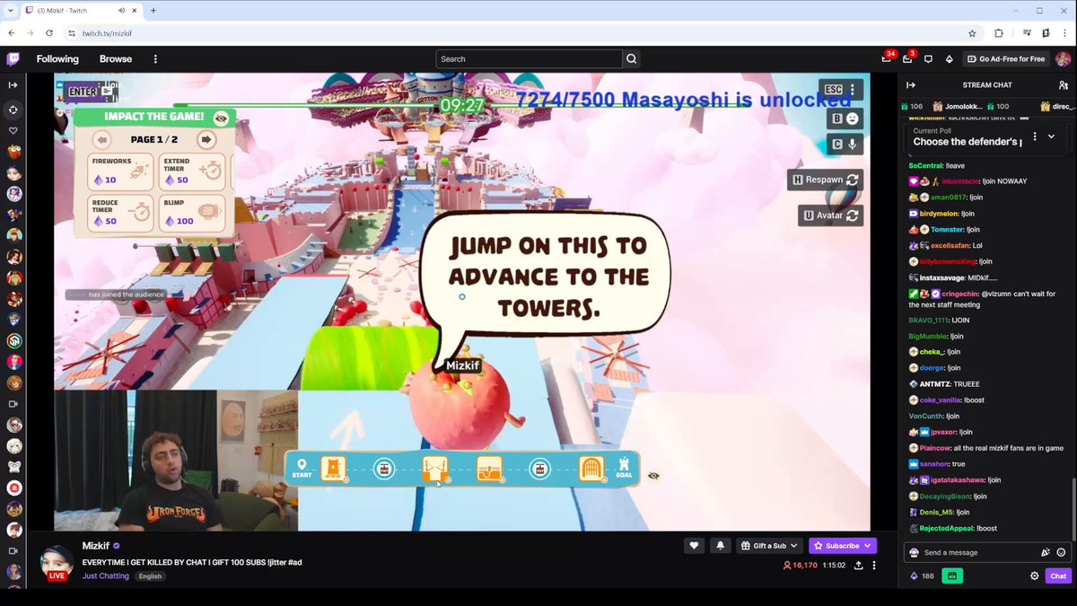1077x606 pixels.
Task: Open the sidebar circular arrows icon
Action: tap(13, 110)
